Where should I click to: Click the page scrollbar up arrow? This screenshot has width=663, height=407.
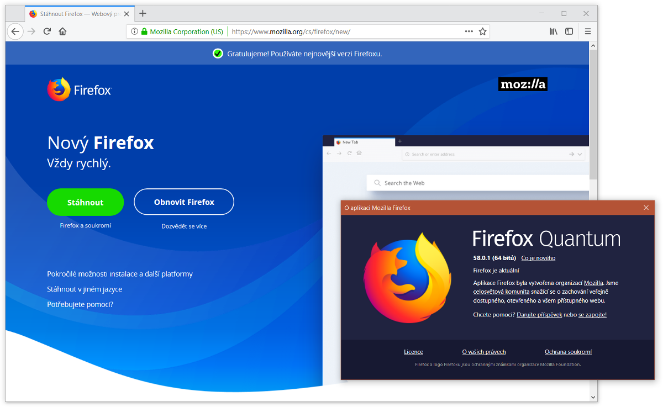(x=593, y=46)
